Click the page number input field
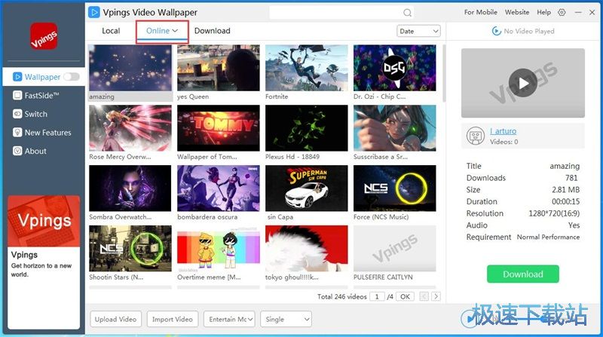Screen dimensions: 603x337 point(378,297)
